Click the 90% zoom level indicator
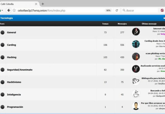Viewport: 165px width, 114px height. (108, 11)
